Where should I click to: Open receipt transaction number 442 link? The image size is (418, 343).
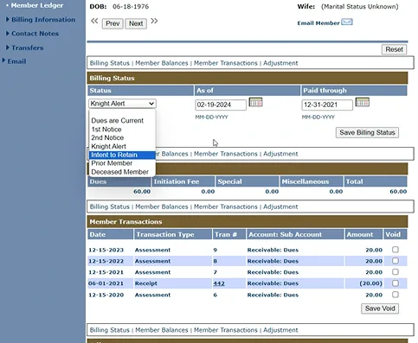219,283
